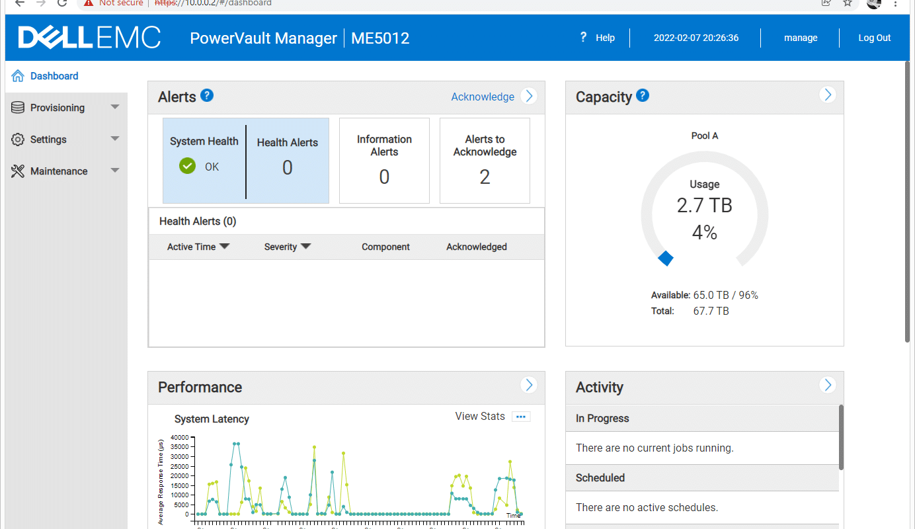Click the Maintenance tools icon
915x529 pixels.
pos(18,171)
